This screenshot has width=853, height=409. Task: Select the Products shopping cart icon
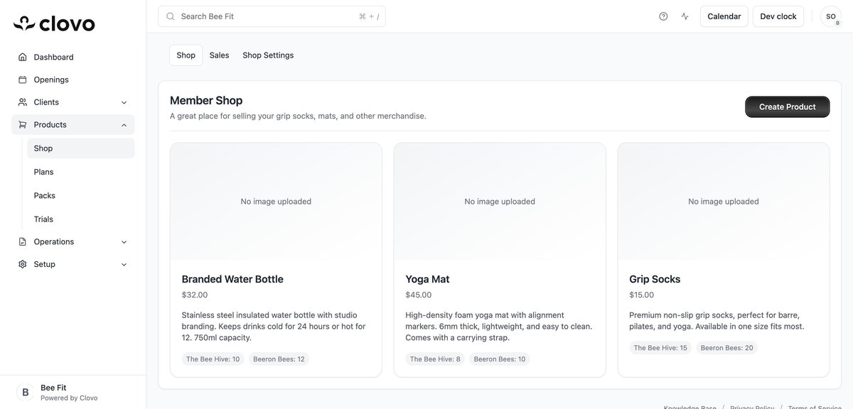tap(22, 124)
